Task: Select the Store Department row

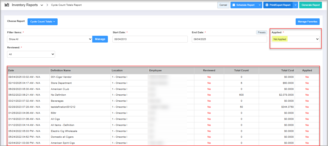Action: tap(61, 83)
